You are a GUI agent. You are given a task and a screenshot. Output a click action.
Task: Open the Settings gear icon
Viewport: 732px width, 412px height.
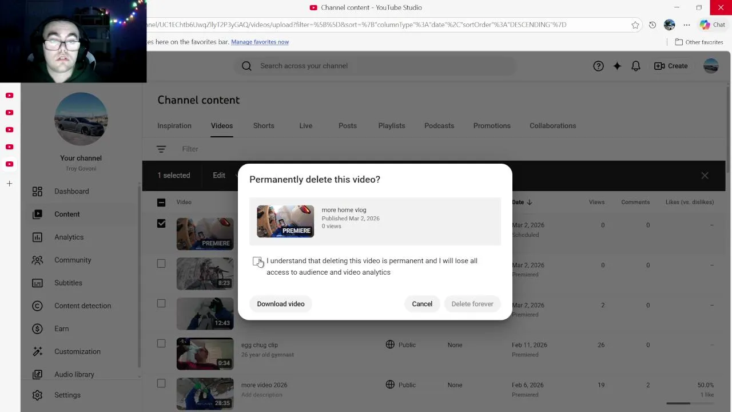(37, 395)
